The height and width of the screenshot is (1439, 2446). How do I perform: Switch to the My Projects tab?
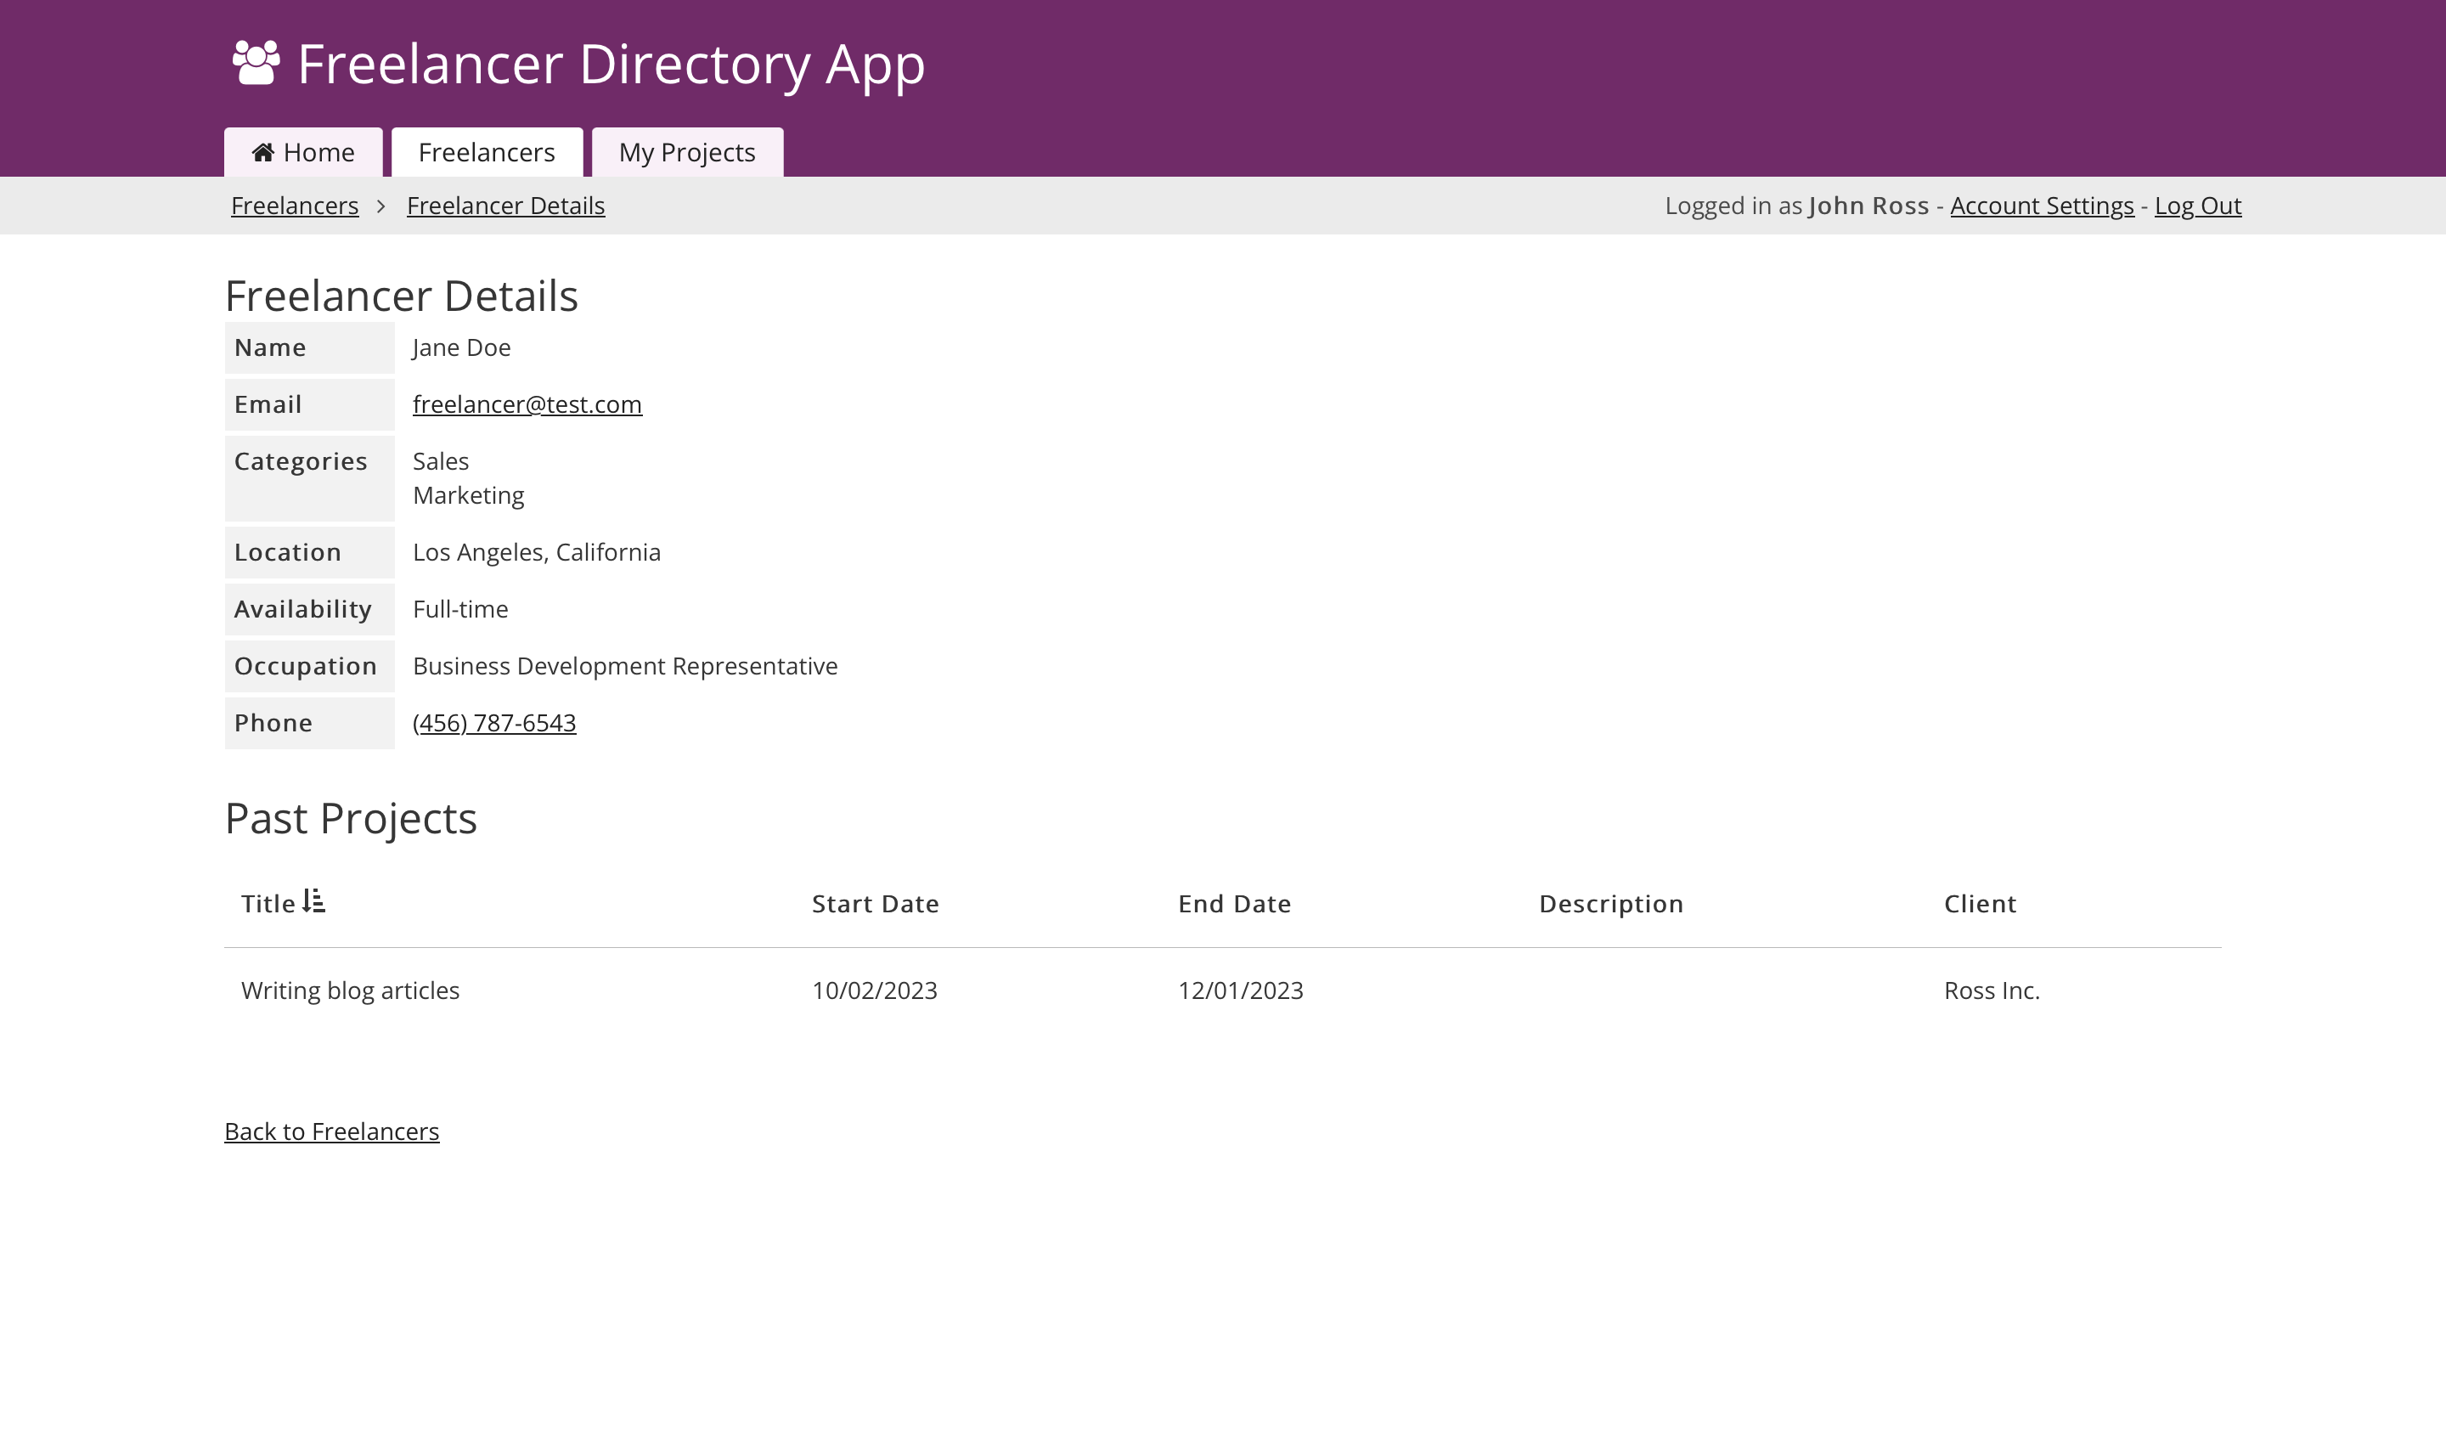pyautogui.click(x=686, y=152)
